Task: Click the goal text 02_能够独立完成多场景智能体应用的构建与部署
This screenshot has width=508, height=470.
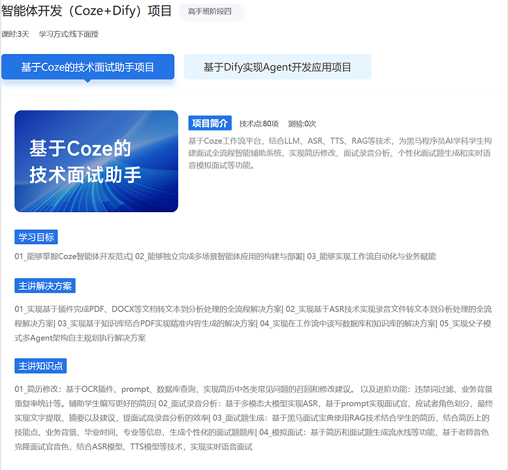Action: pyautogui.click(x=219, y=257)
